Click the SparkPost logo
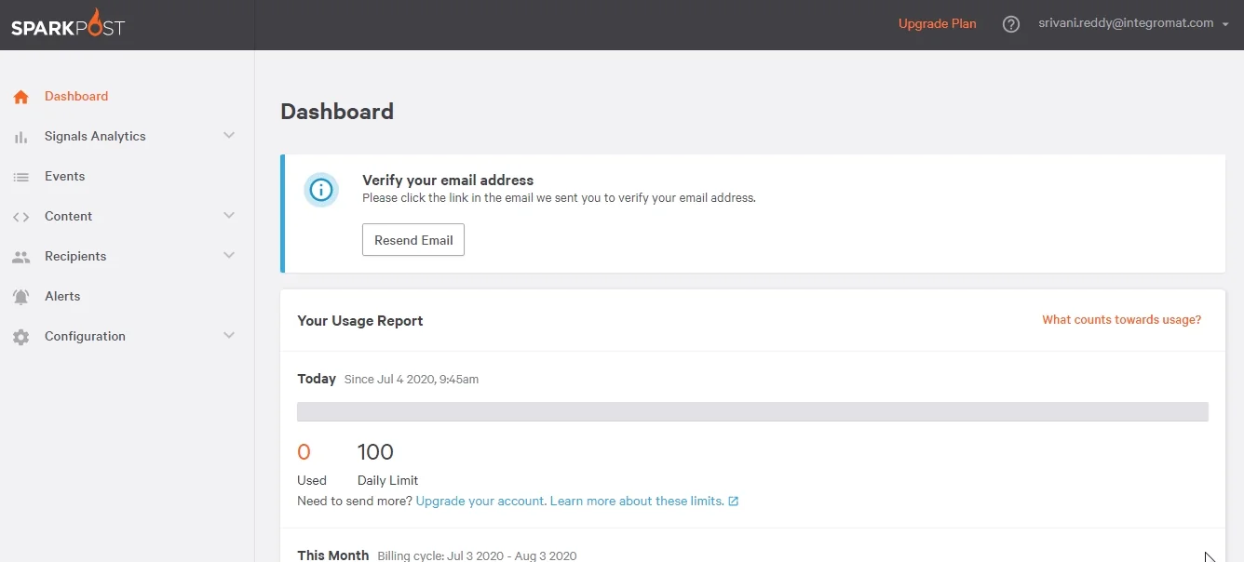The width and height of the screenshot is (1244, 562). click(68, 24)
